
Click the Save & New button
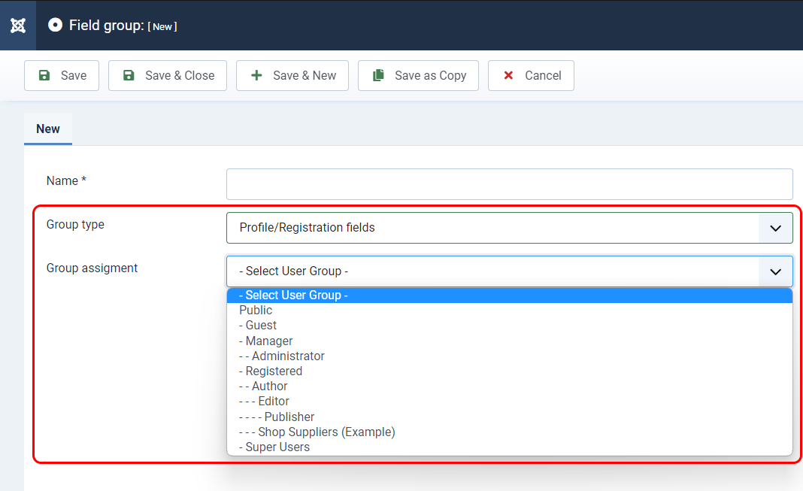tap(292, 76)
